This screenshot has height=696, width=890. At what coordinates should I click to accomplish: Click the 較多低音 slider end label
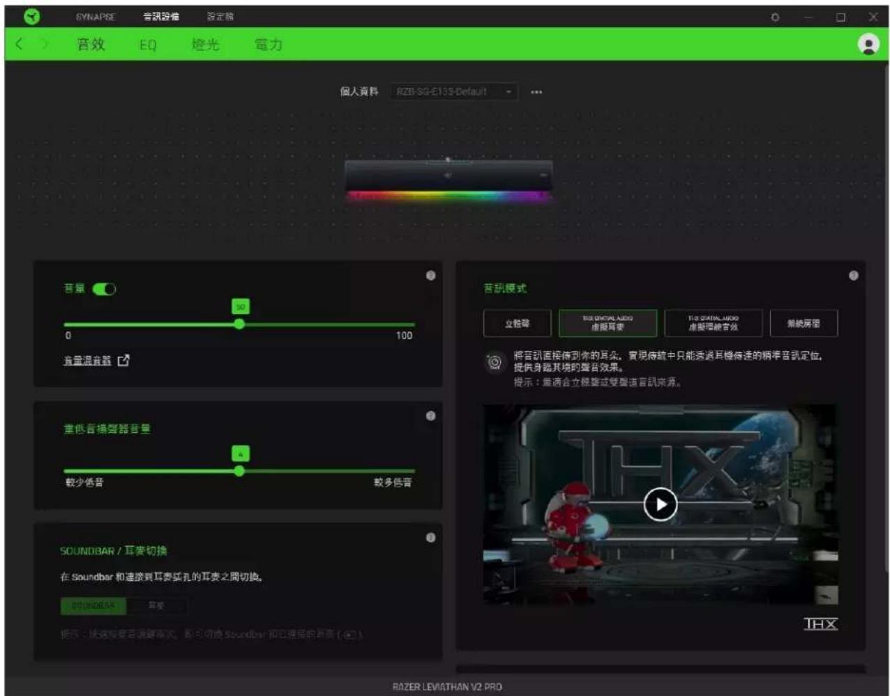393,483
